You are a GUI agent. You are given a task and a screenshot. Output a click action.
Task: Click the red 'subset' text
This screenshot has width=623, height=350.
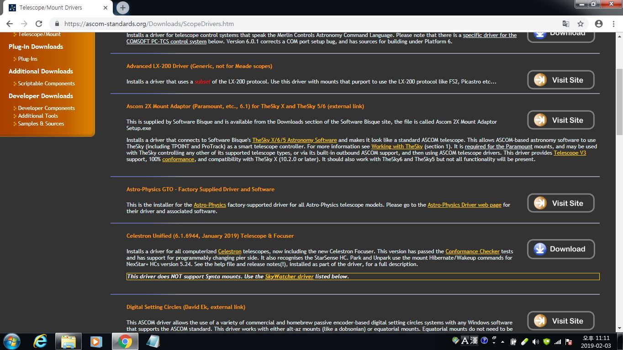point(203,82)
